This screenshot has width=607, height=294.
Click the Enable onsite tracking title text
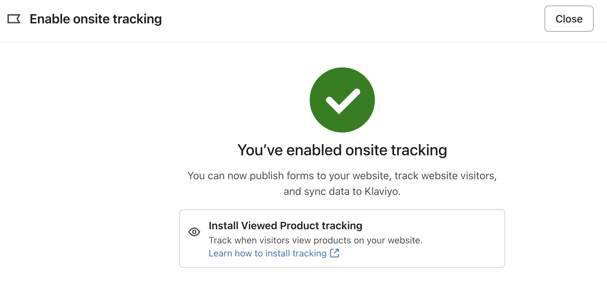[x=95, y=19]
